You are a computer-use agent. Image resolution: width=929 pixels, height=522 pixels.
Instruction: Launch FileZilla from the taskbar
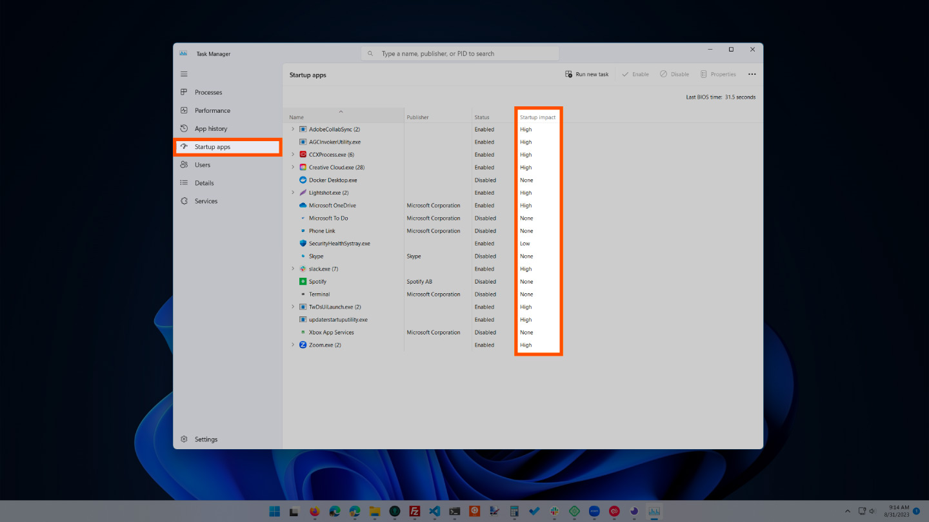click(x=414, y=510)
